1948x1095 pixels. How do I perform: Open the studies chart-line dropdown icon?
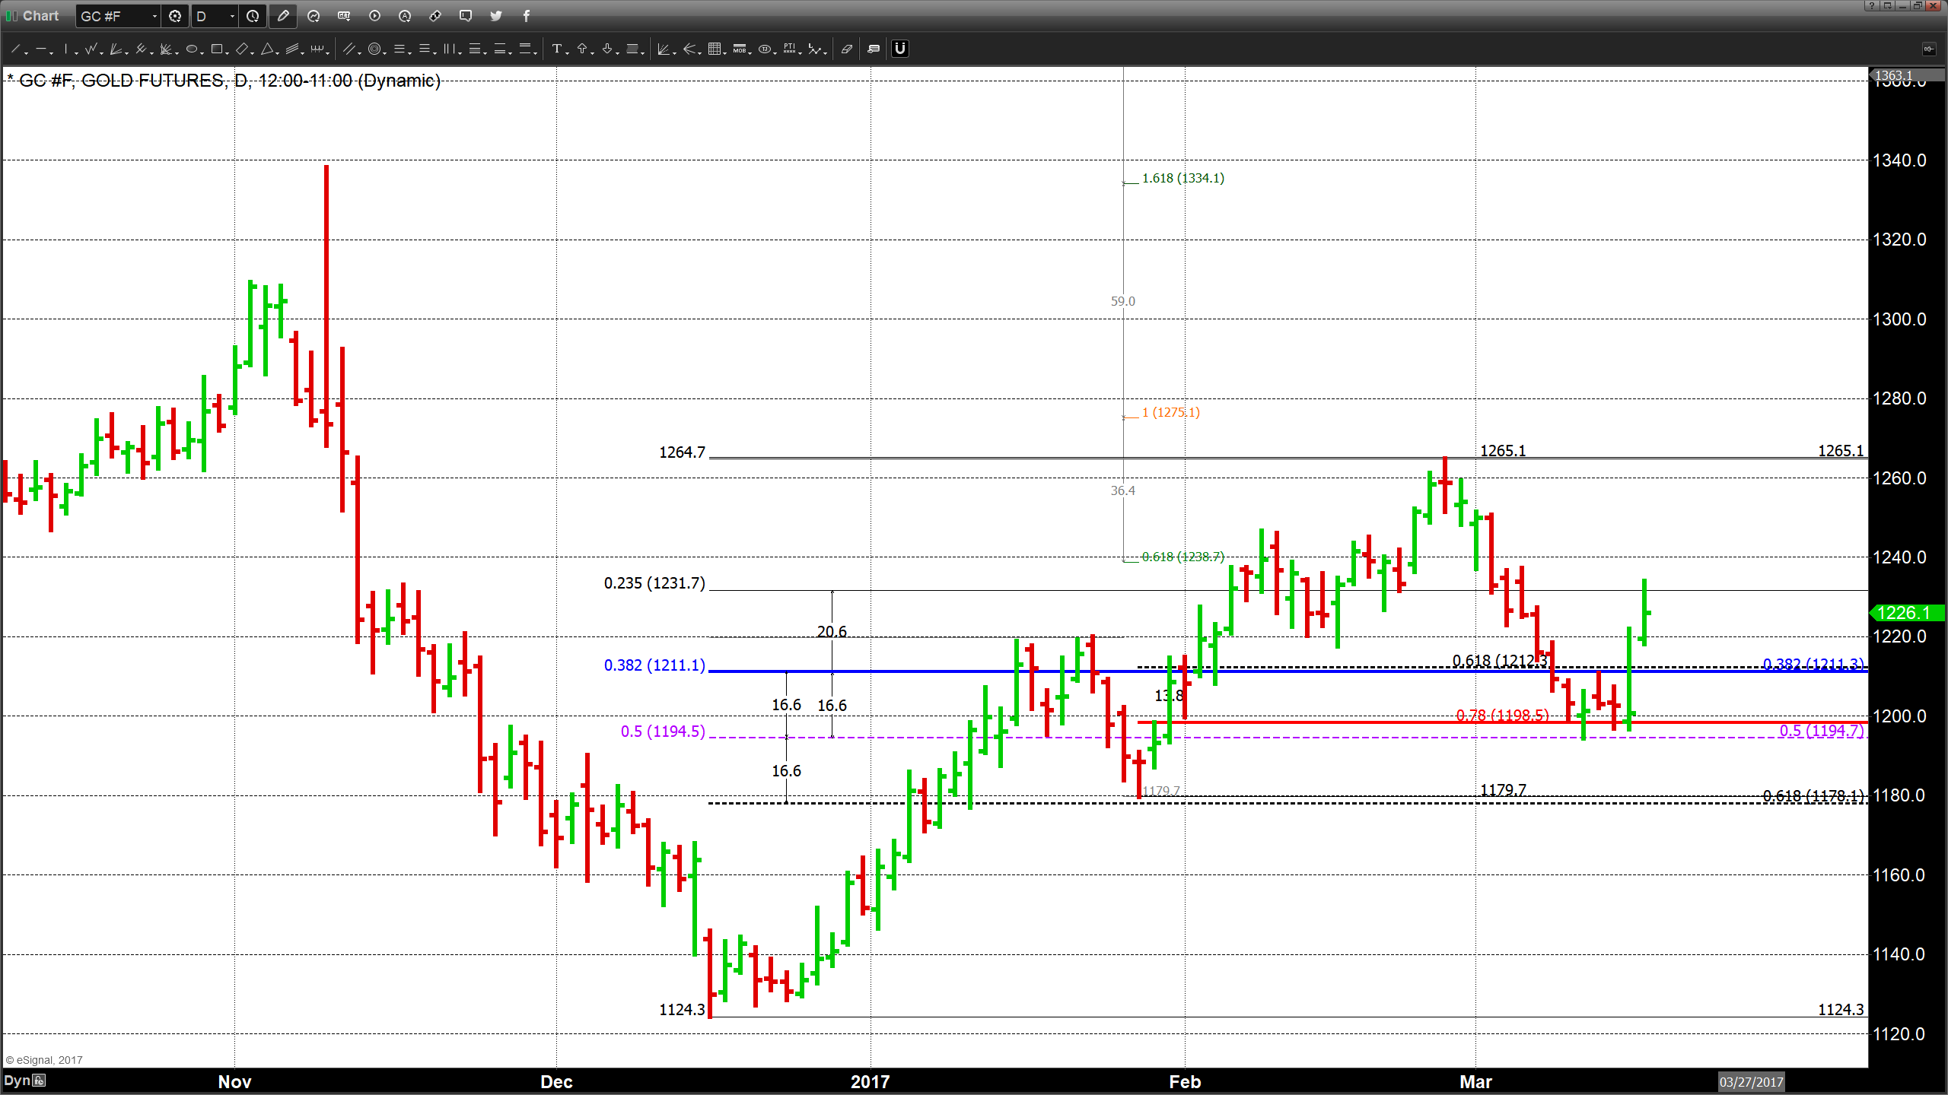click(x=314, y=16)
